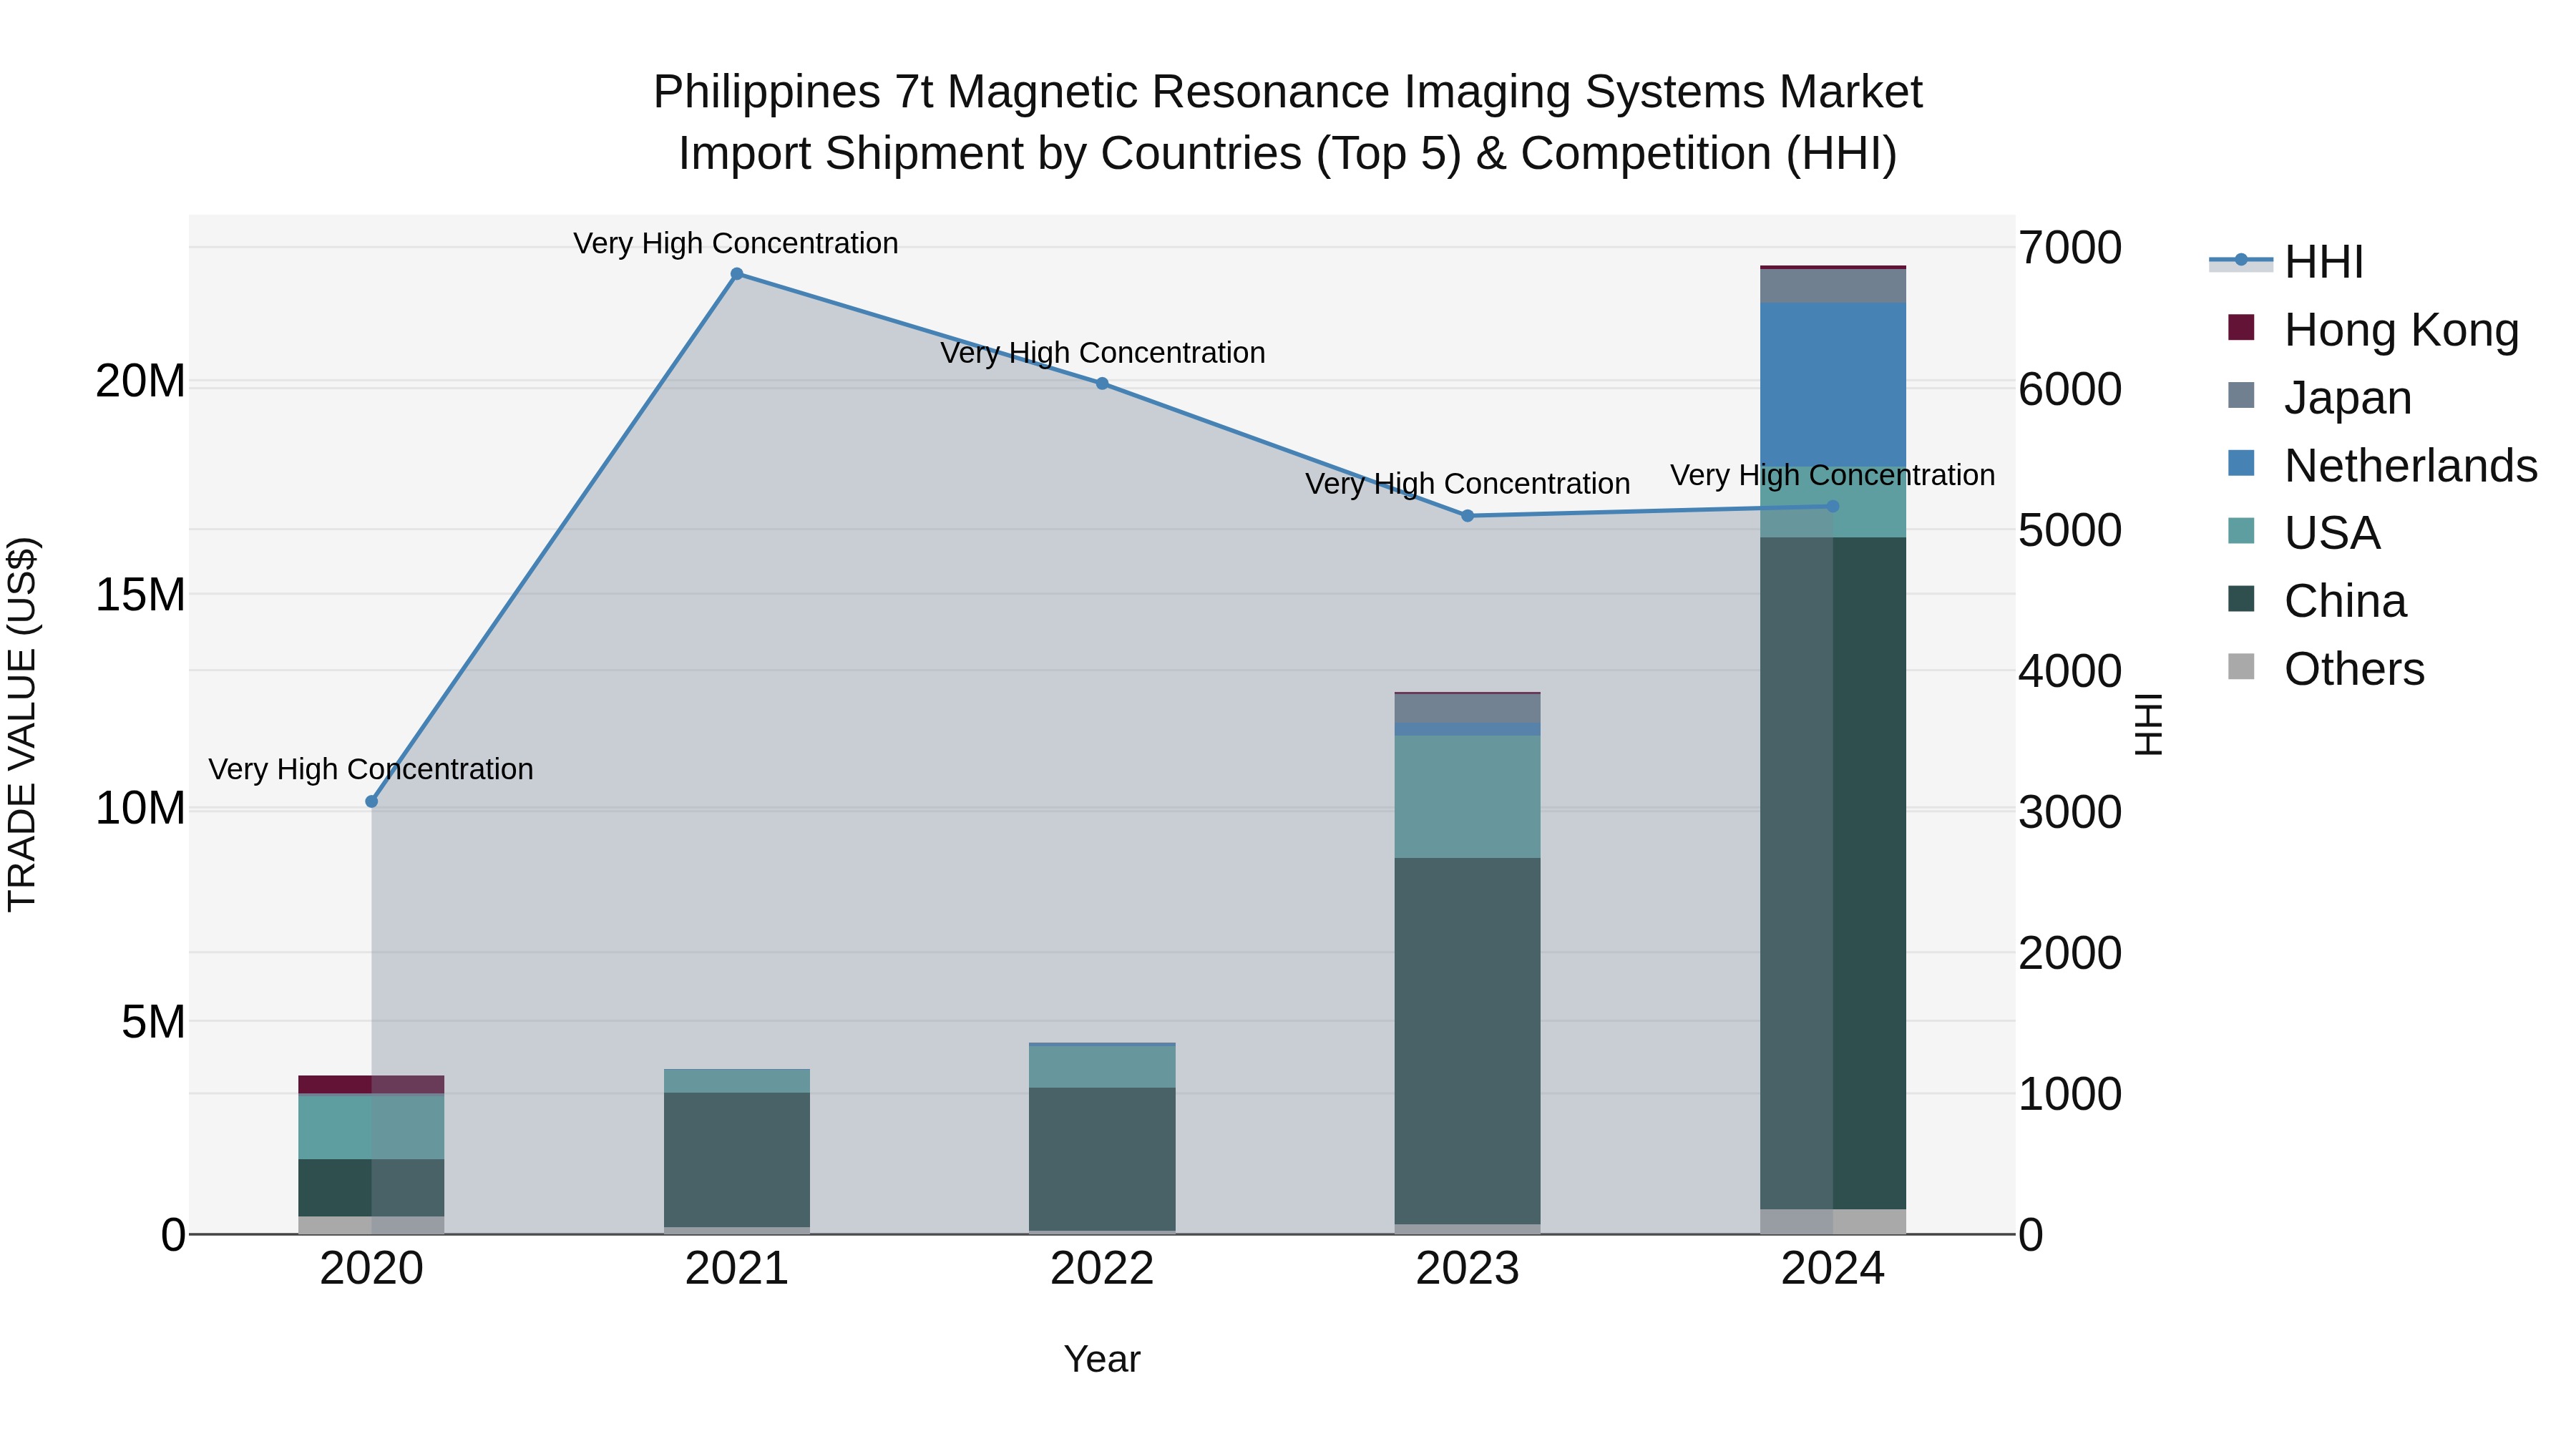The width and height of the screenshot is (2576, 1449).
Task: Click the HHI data point for 2020
Action: click(372, 801)
